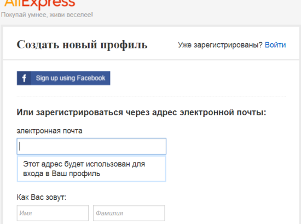The height and width of the screenshot is (224, 301).
Task: Click the "Создать новый профиль" heading
Action: [x=82, y=44]
